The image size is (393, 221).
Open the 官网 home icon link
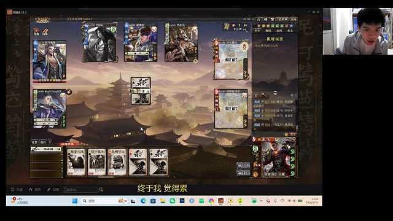34,190
